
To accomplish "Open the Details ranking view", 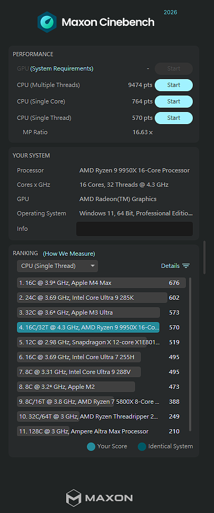I will coord(170,266).
